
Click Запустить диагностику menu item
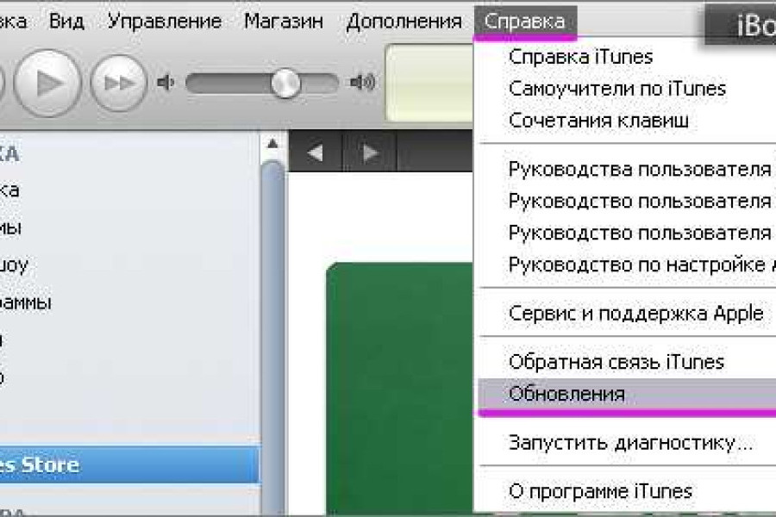(x=630, y=443)
